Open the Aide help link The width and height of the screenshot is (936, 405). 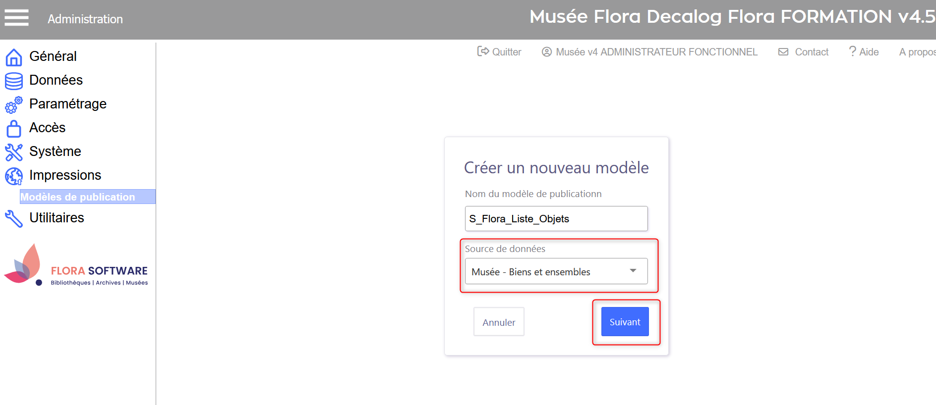point(864,52)
